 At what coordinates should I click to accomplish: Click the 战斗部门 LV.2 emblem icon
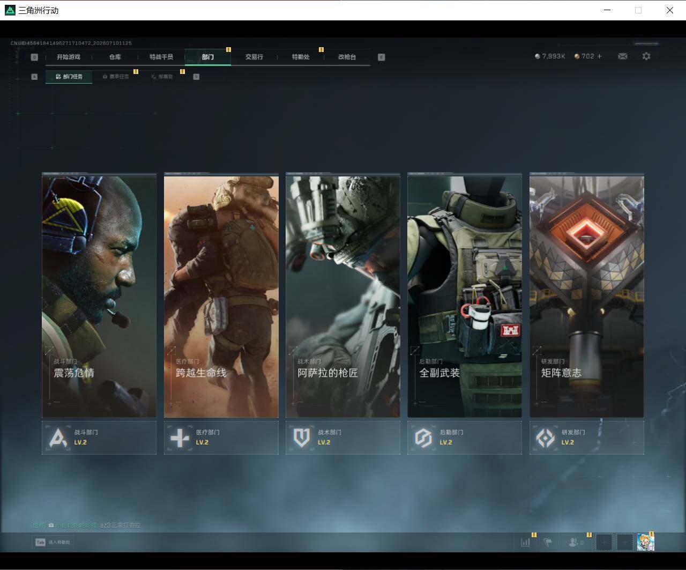[x=58, y=438]
